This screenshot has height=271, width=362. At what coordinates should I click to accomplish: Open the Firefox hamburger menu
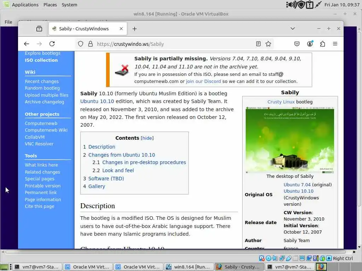pos(335,44)
